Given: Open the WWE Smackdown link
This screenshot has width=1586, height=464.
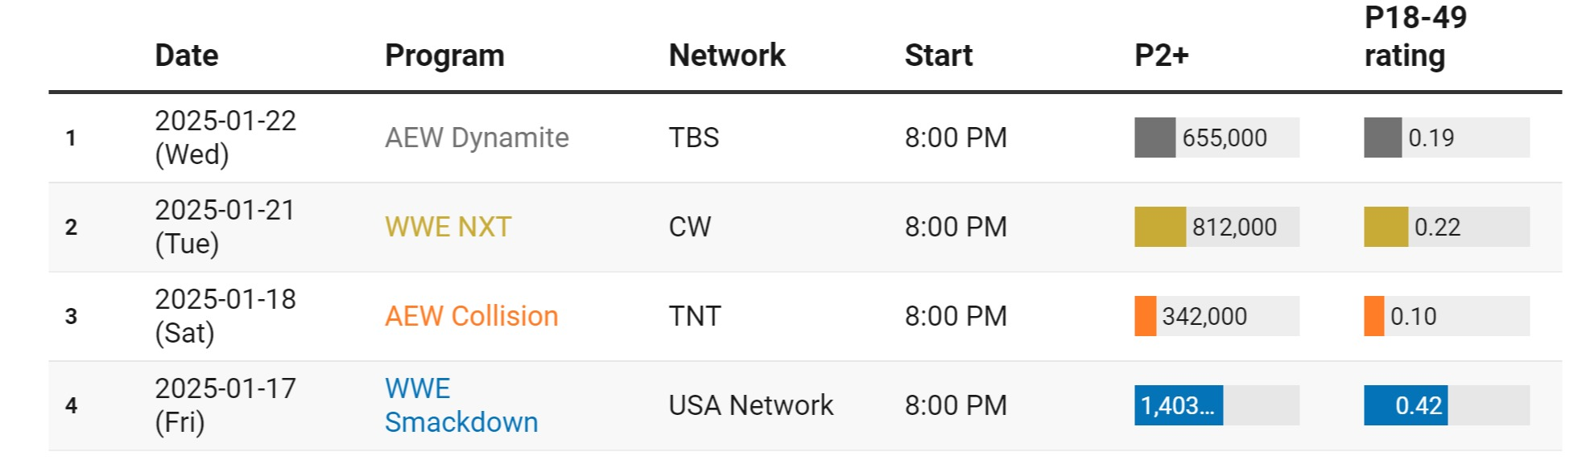Looking at the screenshot, I should click(x=461, y=405).
